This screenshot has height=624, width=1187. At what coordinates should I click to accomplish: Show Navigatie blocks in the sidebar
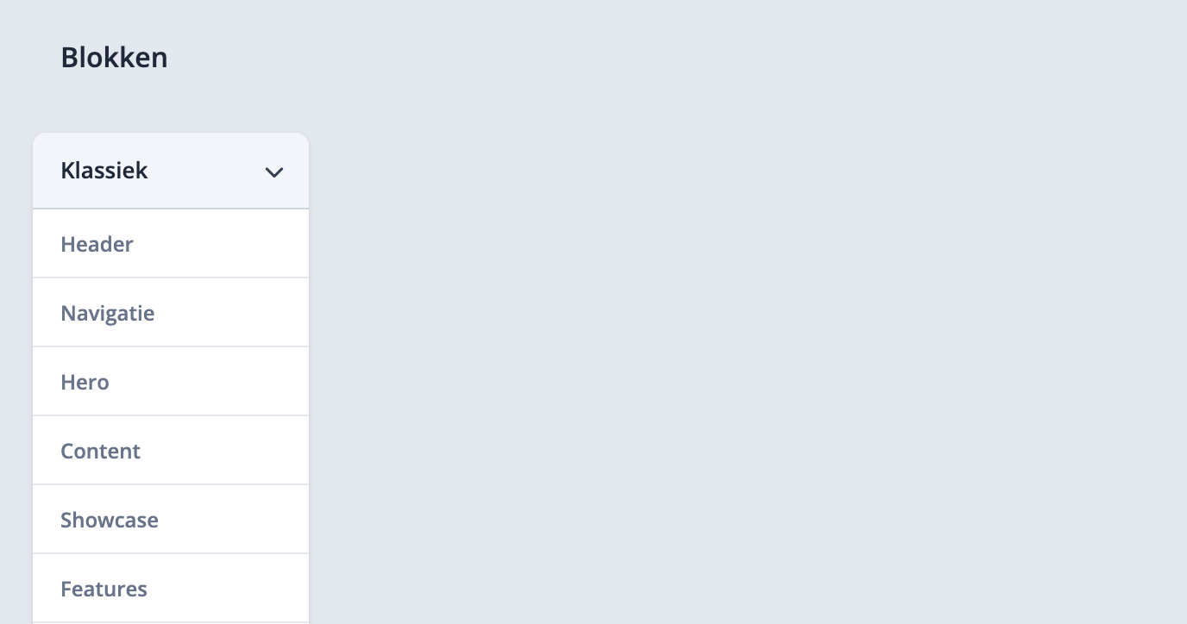171,313
